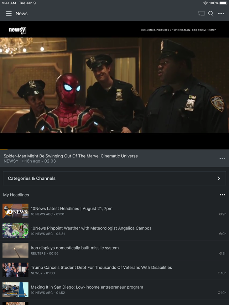Viewport: 229px width, 305px height.
Task: Click battery indicator in status bar
Action: coord(223,3)
